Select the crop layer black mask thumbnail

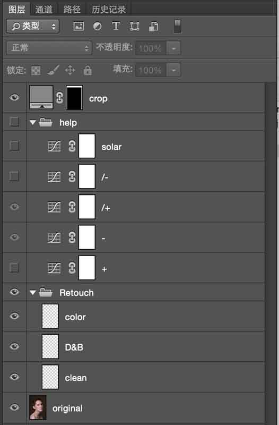point(74,98)
